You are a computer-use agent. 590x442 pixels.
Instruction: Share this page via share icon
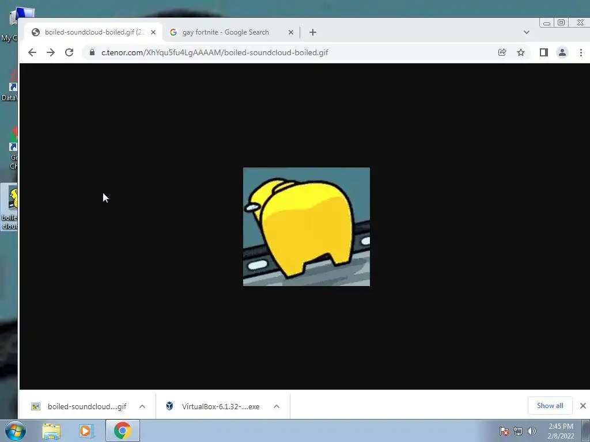tap(502, 52)
